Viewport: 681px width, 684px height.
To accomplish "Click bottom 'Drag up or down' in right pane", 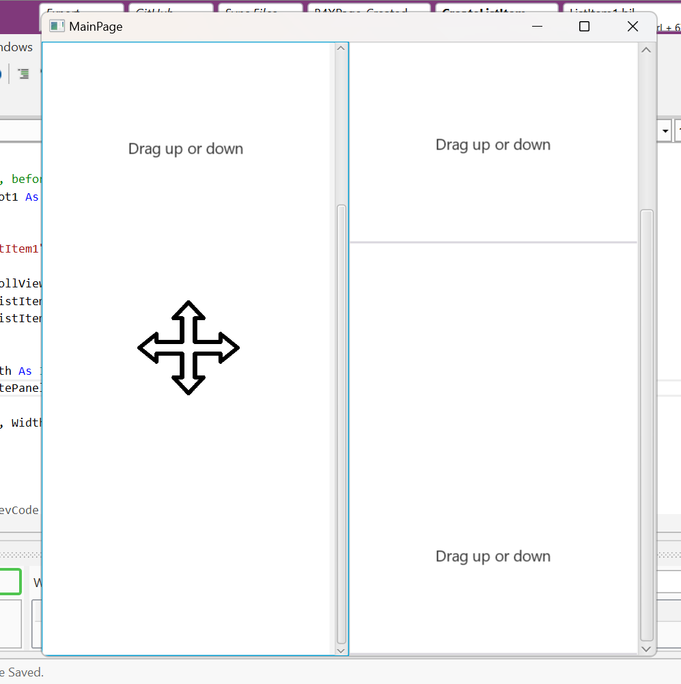I will (x=493, y=556).
